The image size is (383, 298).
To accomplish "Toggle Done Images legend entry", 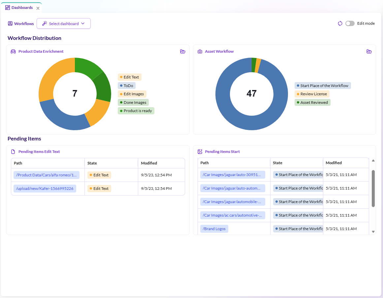I will (x=133, y=103).
